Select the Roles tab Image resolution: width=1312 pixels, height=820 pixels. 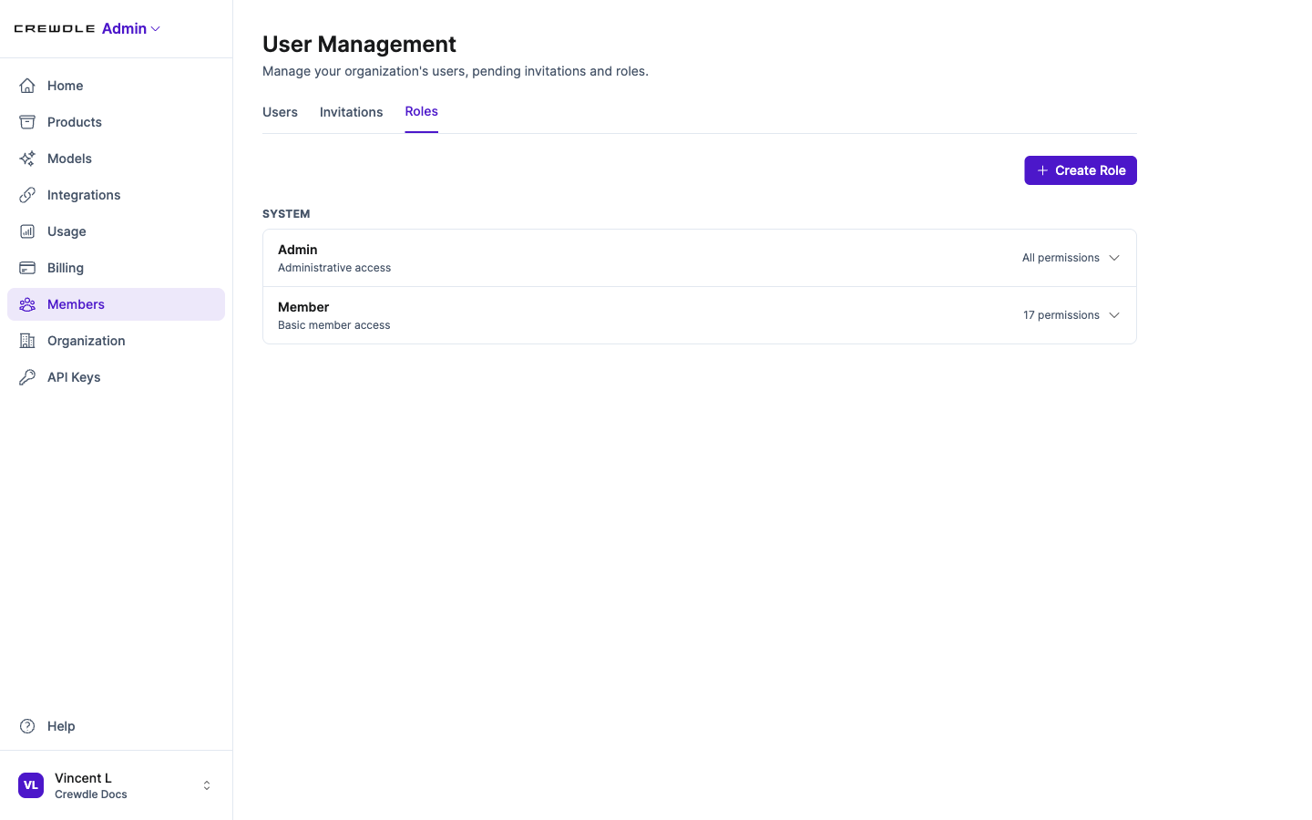(421, 111)
